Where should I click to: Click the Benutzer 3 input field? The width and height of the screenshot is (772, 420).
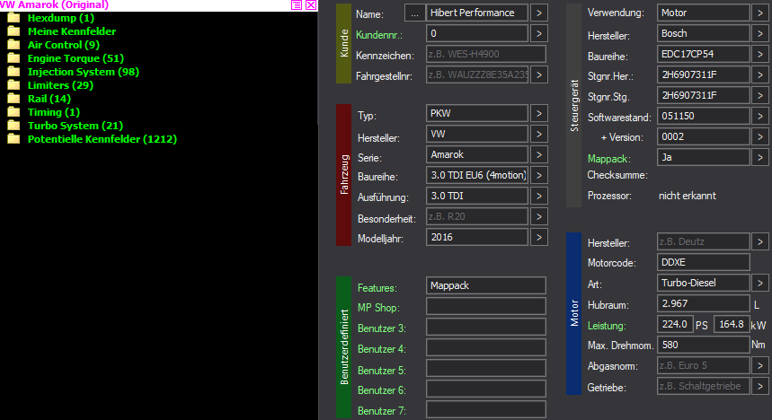(486, 327)
